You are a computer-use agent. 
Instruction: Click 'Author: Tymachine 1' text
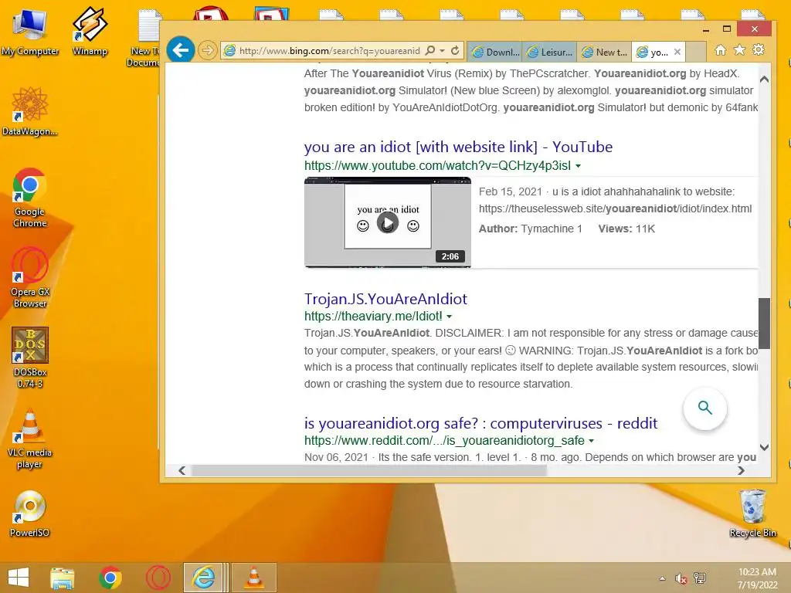(x=530, y=229)
